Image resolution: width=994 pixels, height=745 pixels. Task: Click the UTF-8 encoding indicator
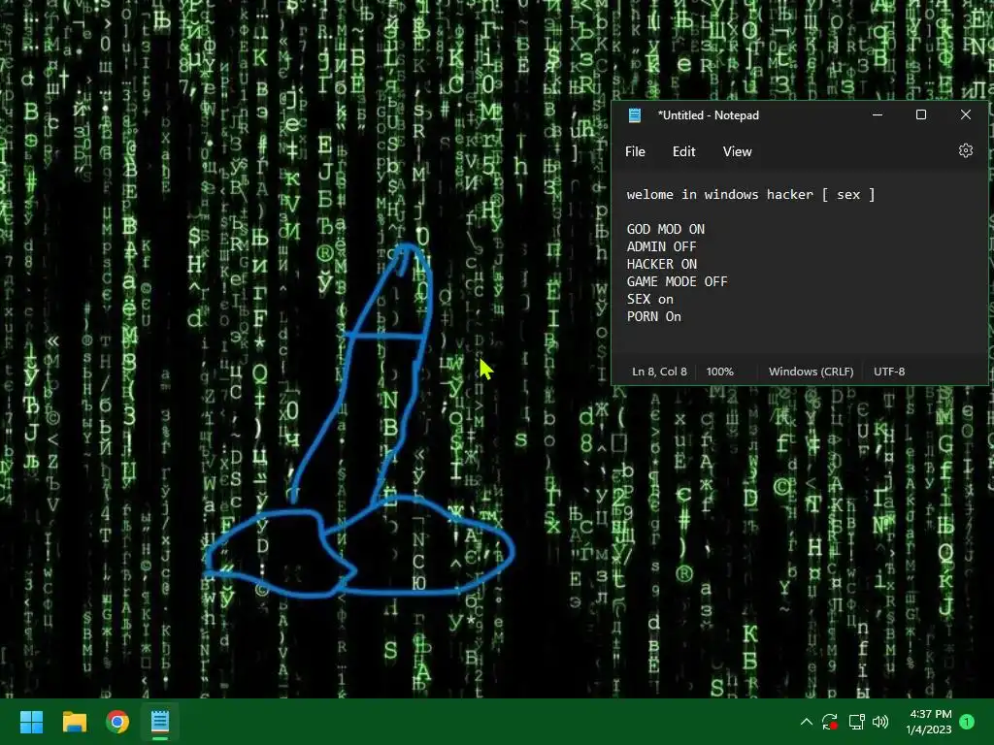click(889, 372)
